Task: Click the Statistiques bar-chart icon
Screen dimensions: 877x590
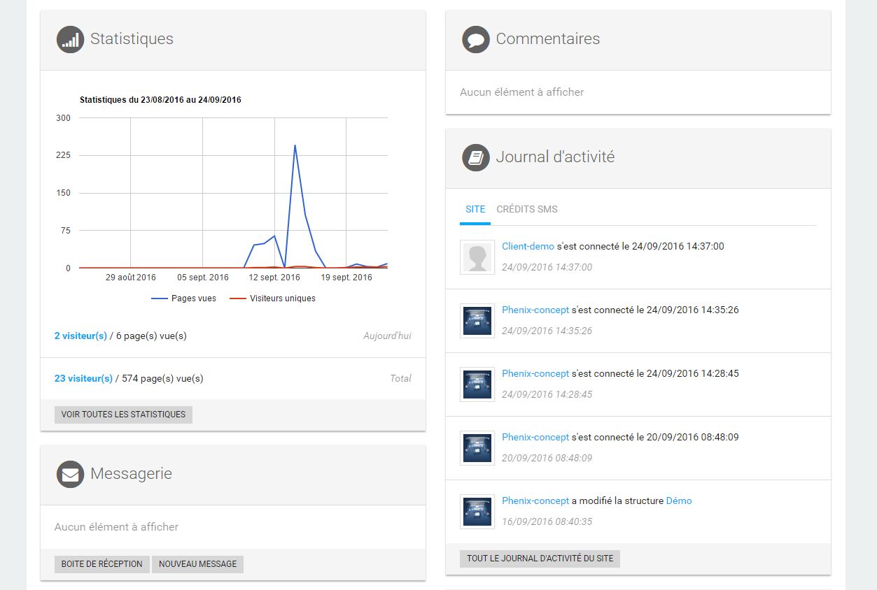Action: [x=70, y=39]
